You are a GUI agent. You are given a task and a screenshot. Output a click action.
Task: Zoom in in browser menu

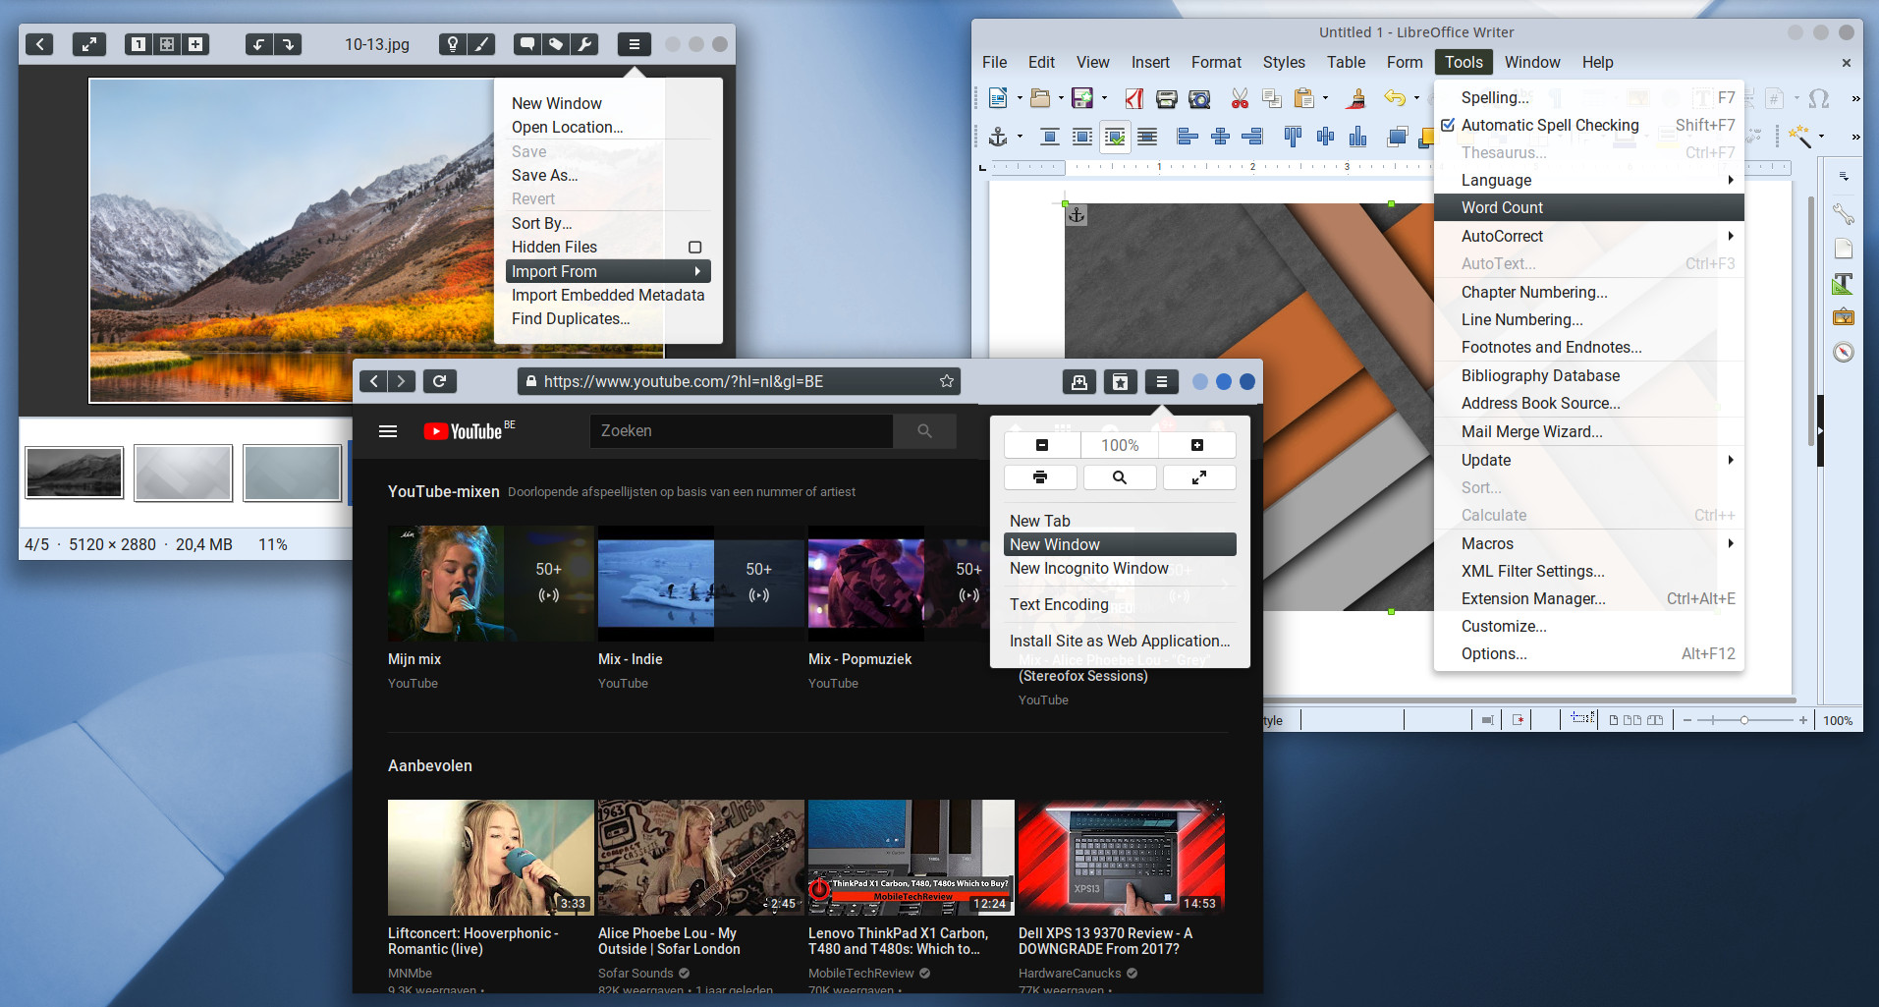tap(1197, 445)
